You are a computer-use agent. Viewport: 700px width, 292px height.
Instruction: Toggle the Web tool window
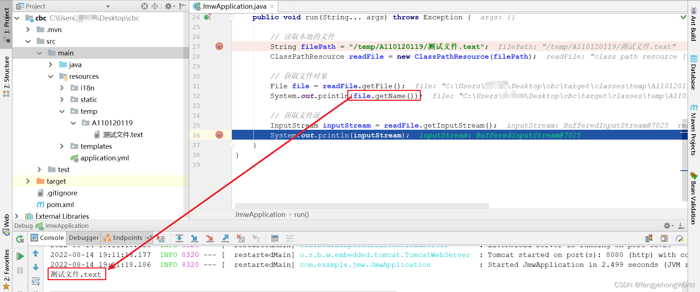click(7, 225)
